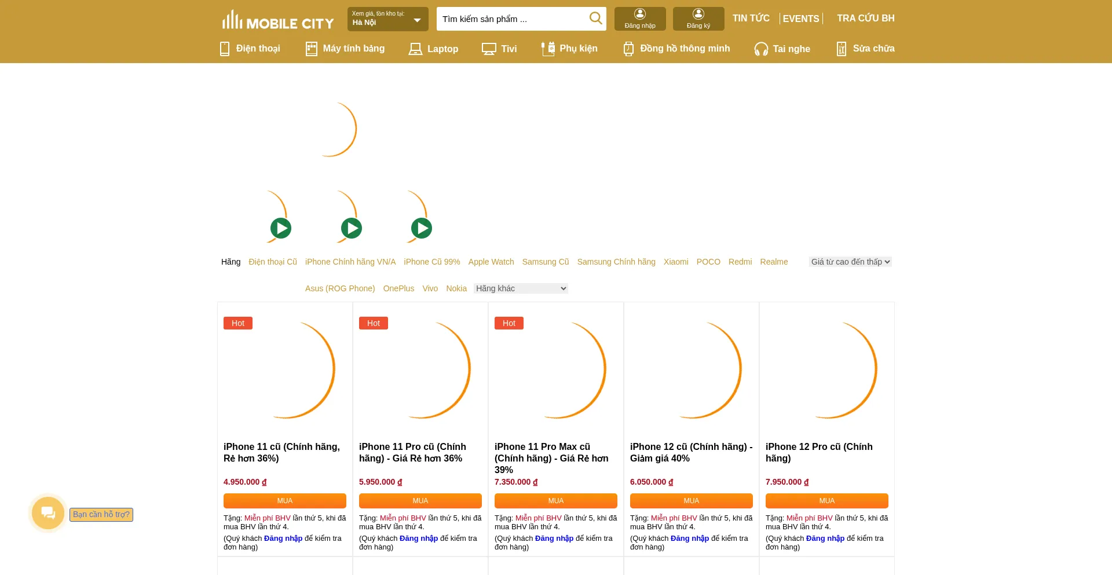
Task: Open the price sorting dropdown
Action: pos(850,262)
